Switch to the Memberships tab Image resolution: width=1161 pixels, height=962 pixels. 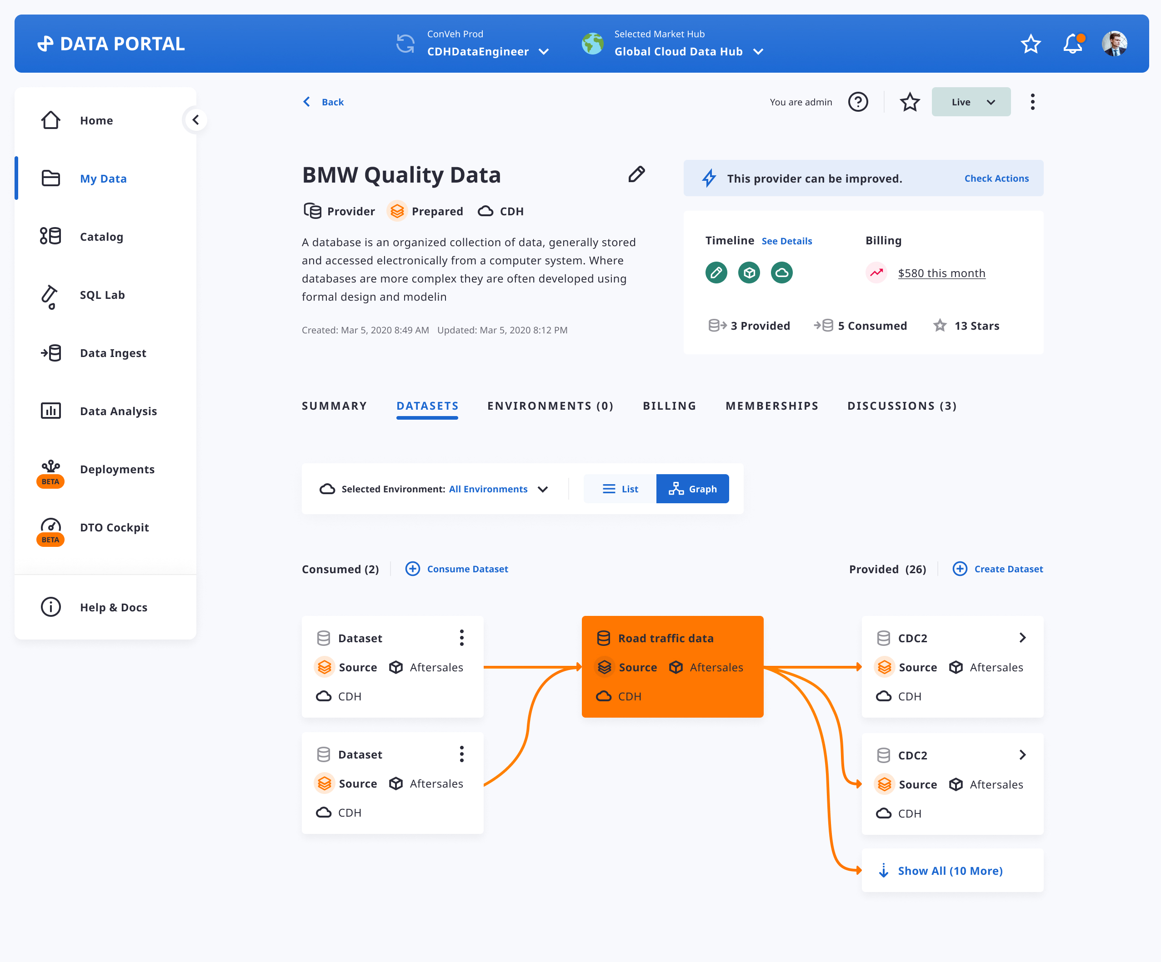772,406
